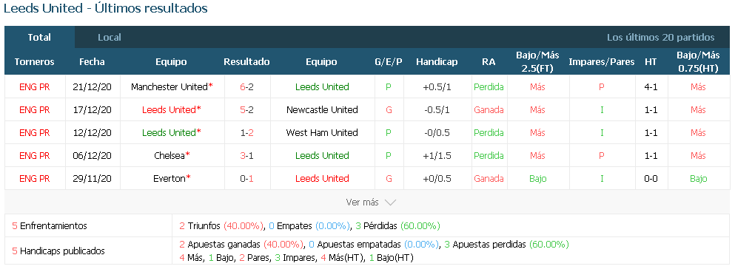Click the 6-2 match result
Image resolution: width=735 pixels, height=269 pixels.
pos(246,87)
